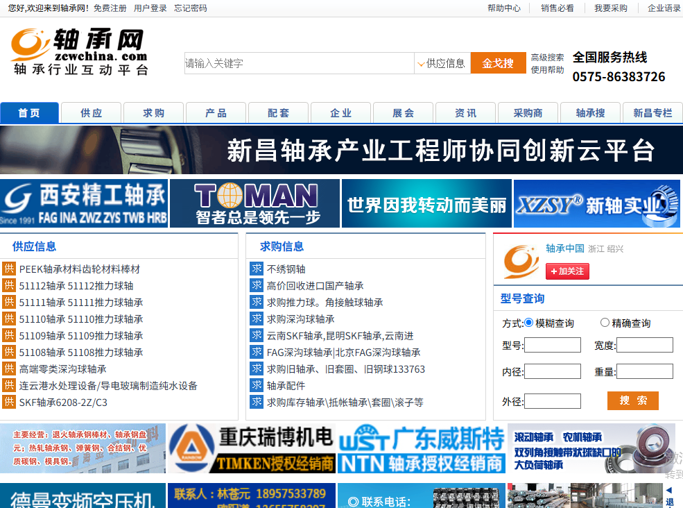The width and height of the screenshot is (683, 508).
Task: Click the 供 icon beside SKF轴承6208-2Z/C3
Action: [9, 402]
